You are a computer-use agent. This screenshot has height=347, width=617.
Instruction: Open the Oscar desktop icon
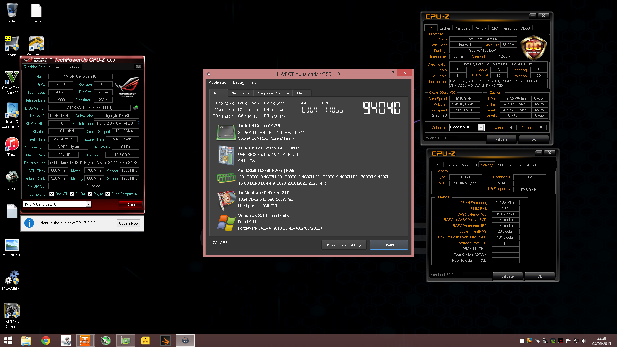12,180
